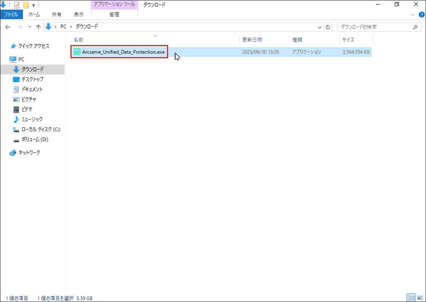Open the address bar history dropdown
The height and width of the screenshot is (302, 426).
pos(320,27)
